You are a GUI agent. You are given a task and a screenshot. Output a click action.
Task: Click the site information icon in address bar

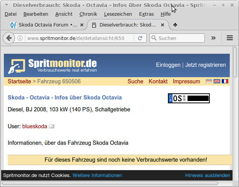click(x=20, y=38)
